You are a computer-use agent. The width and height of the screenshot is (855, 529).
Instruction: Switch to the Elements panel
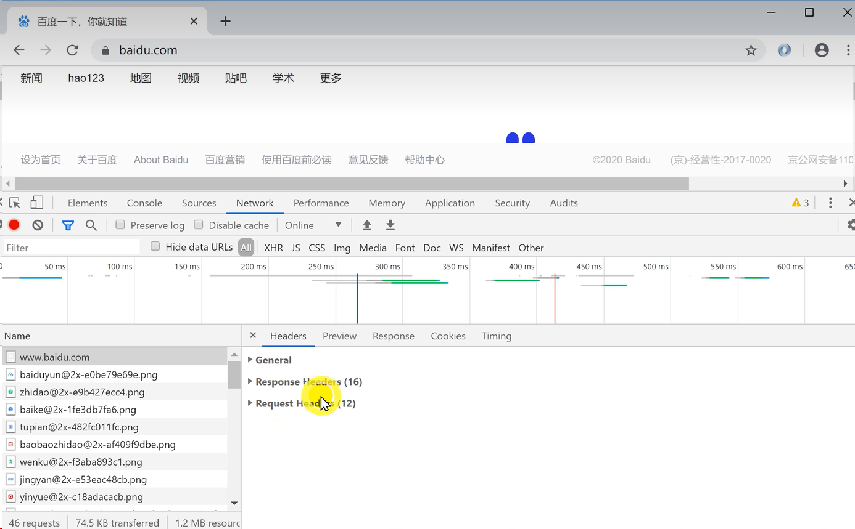[x=88, y=203]
